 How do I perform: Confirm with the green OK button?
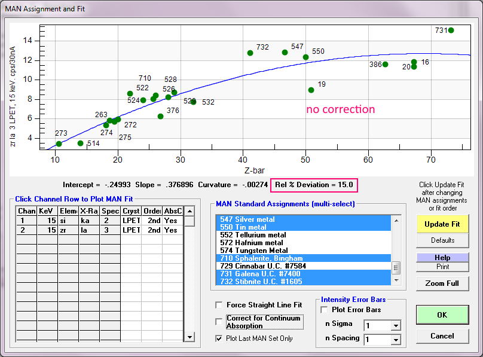coord(442,315)
